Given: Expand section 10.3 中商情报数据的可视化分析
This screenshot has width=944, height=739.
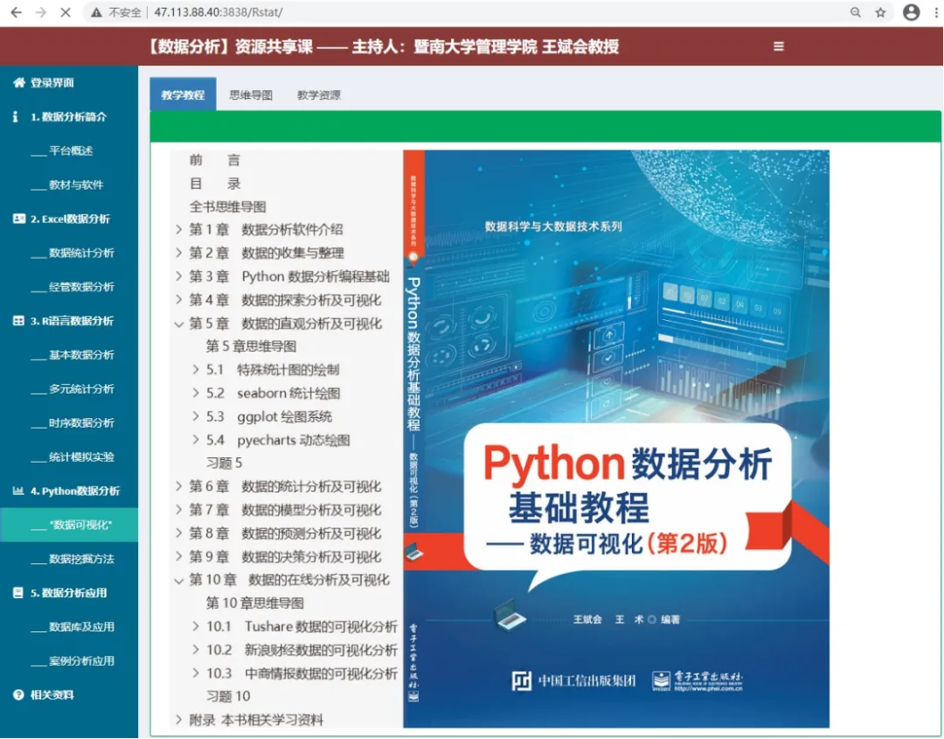Looking at the screenshot, I should pos(196,674).
